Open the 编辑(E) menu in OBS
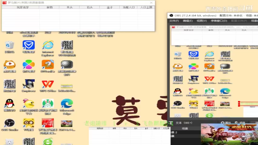 point(188,21)
